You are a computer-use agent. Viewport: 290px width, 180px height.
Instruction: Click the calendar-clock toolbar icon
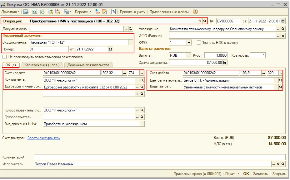pyautogui.click(x=105, y=12)
